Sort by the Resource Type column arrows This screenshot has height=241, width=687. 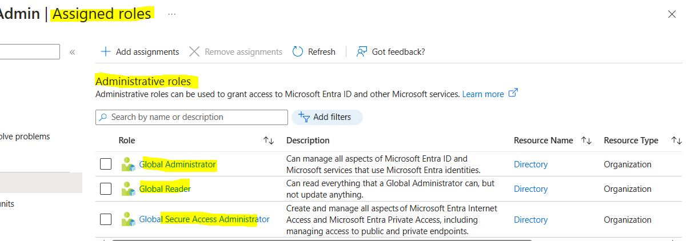pos(676,140)
